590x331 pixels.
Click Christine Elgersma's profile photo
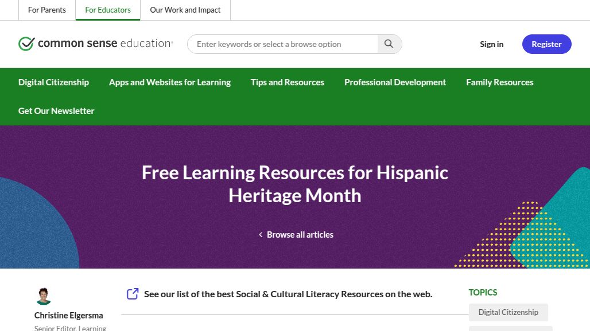coord(44,297)
